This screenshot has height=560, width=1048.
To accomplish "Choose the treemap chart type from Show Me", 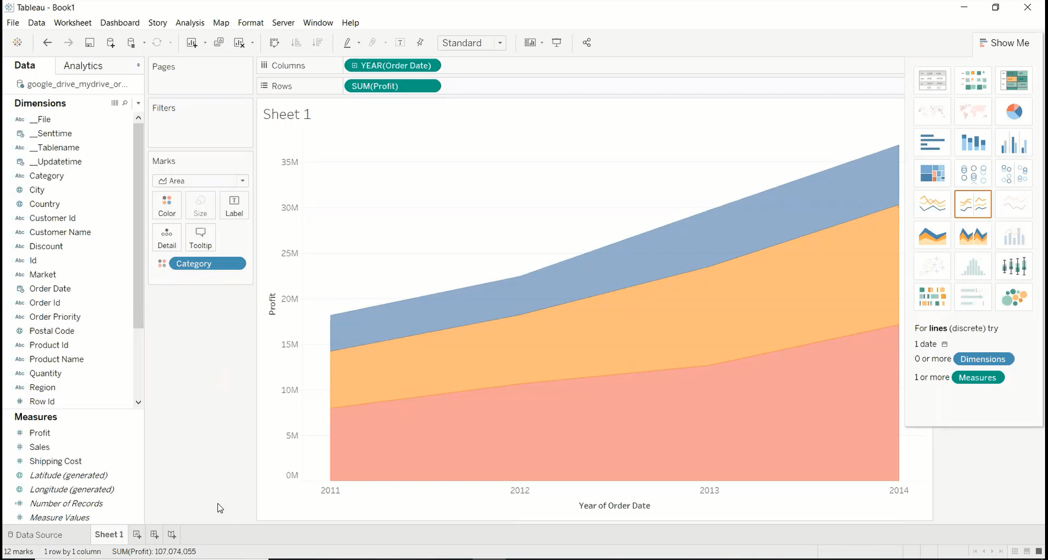I will pyautogui.click(x=932, y=173).
